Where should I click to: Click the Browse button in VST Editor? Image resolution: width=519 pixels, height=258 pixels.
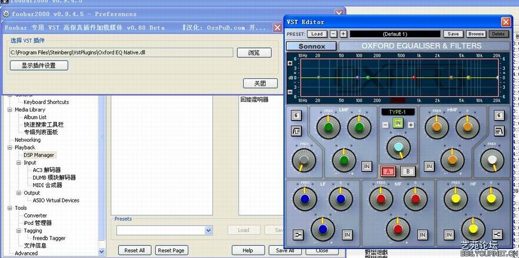click(x=476, y=34)
